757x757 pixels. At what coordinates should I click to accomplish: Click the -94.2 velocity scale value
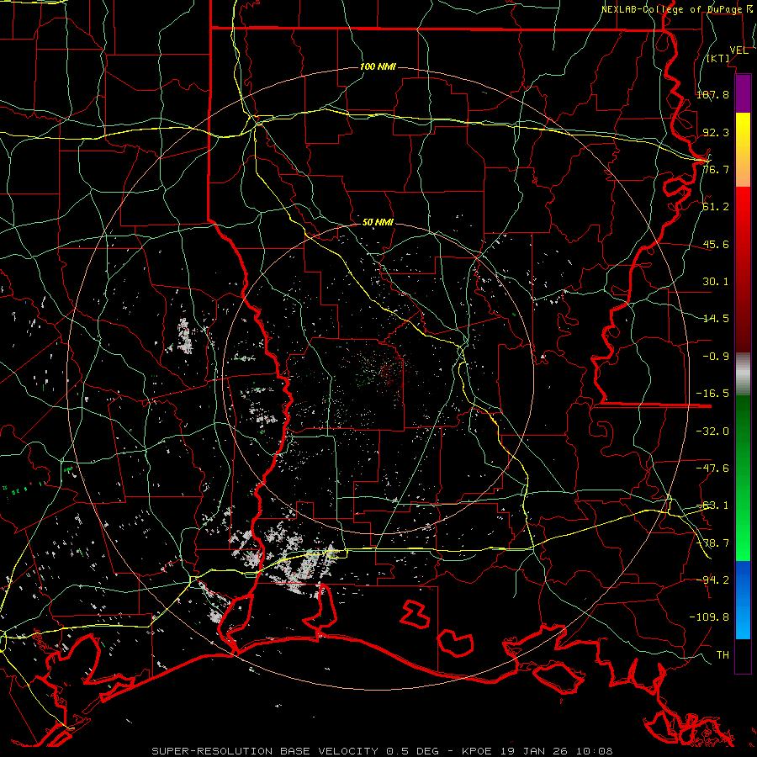[x=712, y=580]
